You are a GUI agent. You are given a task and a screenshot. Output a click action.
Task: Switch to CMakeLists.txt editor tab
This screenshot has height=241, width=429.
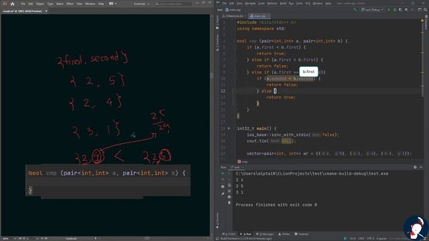point(235,16)
